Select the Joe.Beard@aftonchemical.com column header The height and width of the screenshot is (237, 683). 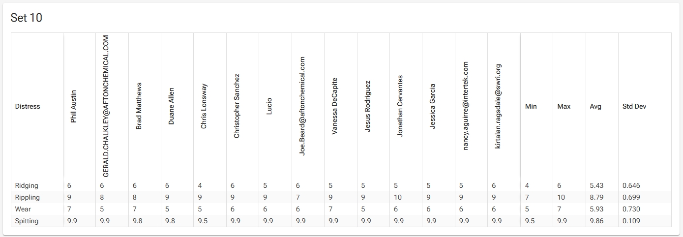click(302, 106)
